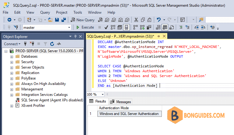This screenshot has width=234, height=135.
Task: Click the MDX query icon
Action: (107, 20)
